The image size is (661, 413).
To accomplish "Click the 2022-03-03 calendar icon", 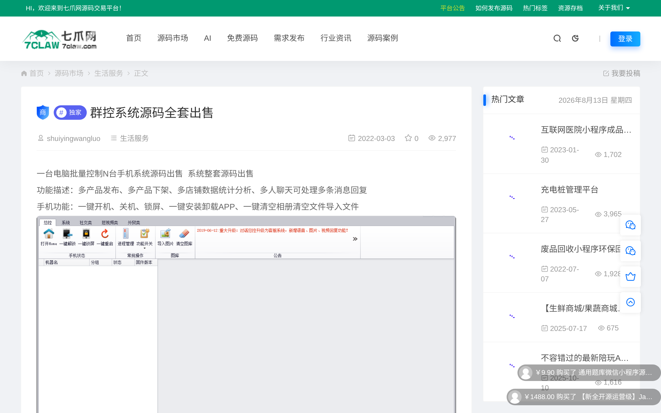I will [x=352, y=138].
